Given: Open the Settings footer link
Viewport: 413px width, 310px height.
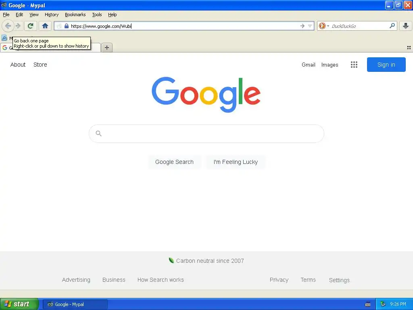Looking at the screenshot, I should 339,280.
